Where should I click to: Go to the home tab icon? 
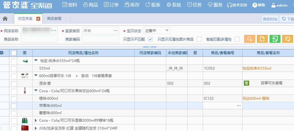[5, 19]
